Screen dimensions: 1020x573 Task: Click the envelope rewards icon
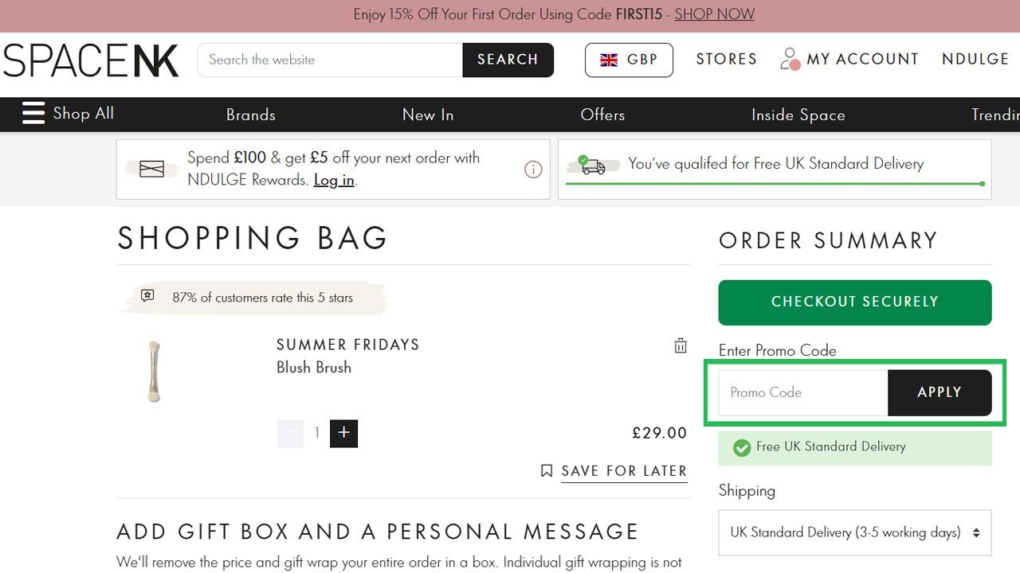point(151,169)
